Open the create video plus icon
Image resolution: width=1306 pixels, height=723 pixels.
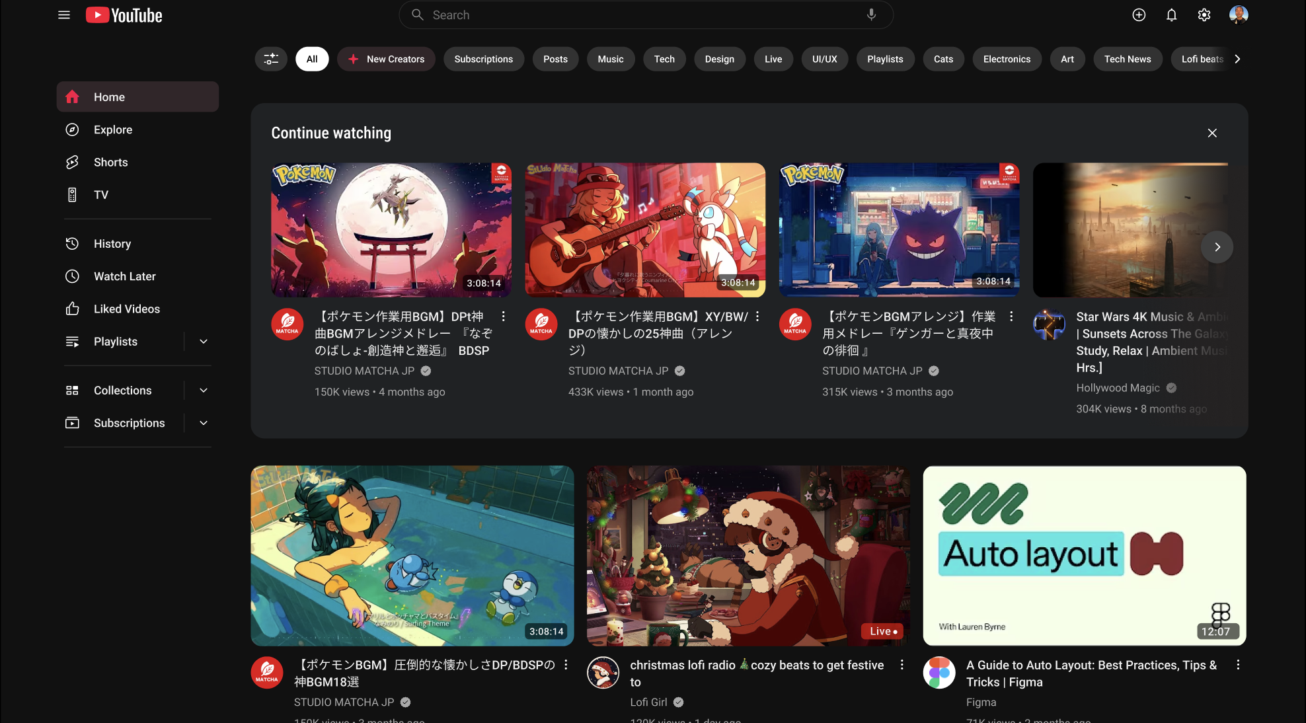tap(1139, 15)
